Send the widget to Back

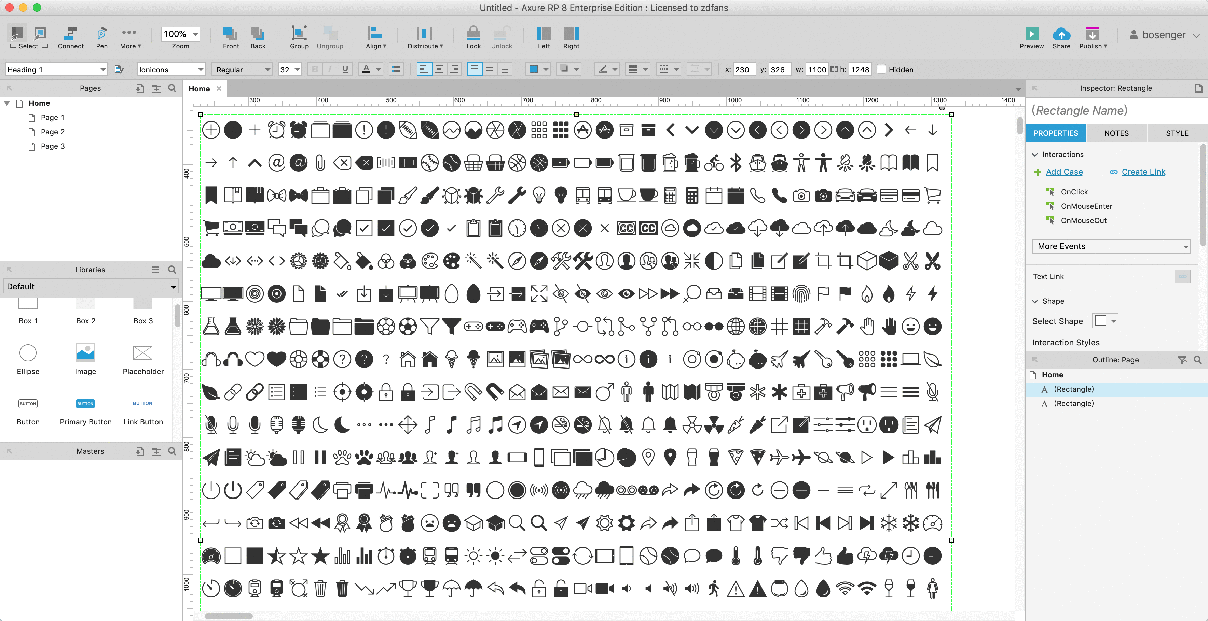tap(258, 38)
